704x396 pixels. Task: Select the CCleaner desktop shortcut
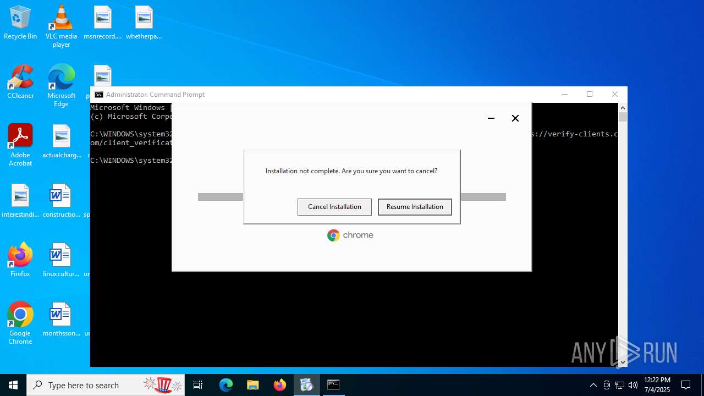tap(20, 82)
